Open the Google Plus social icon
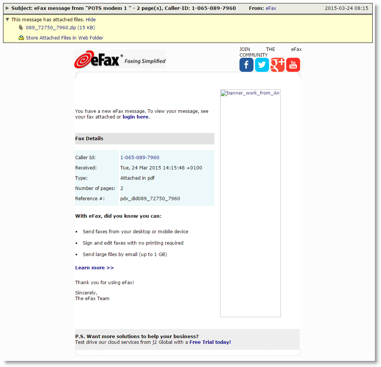The image size is (381, 367). [277, 65]
